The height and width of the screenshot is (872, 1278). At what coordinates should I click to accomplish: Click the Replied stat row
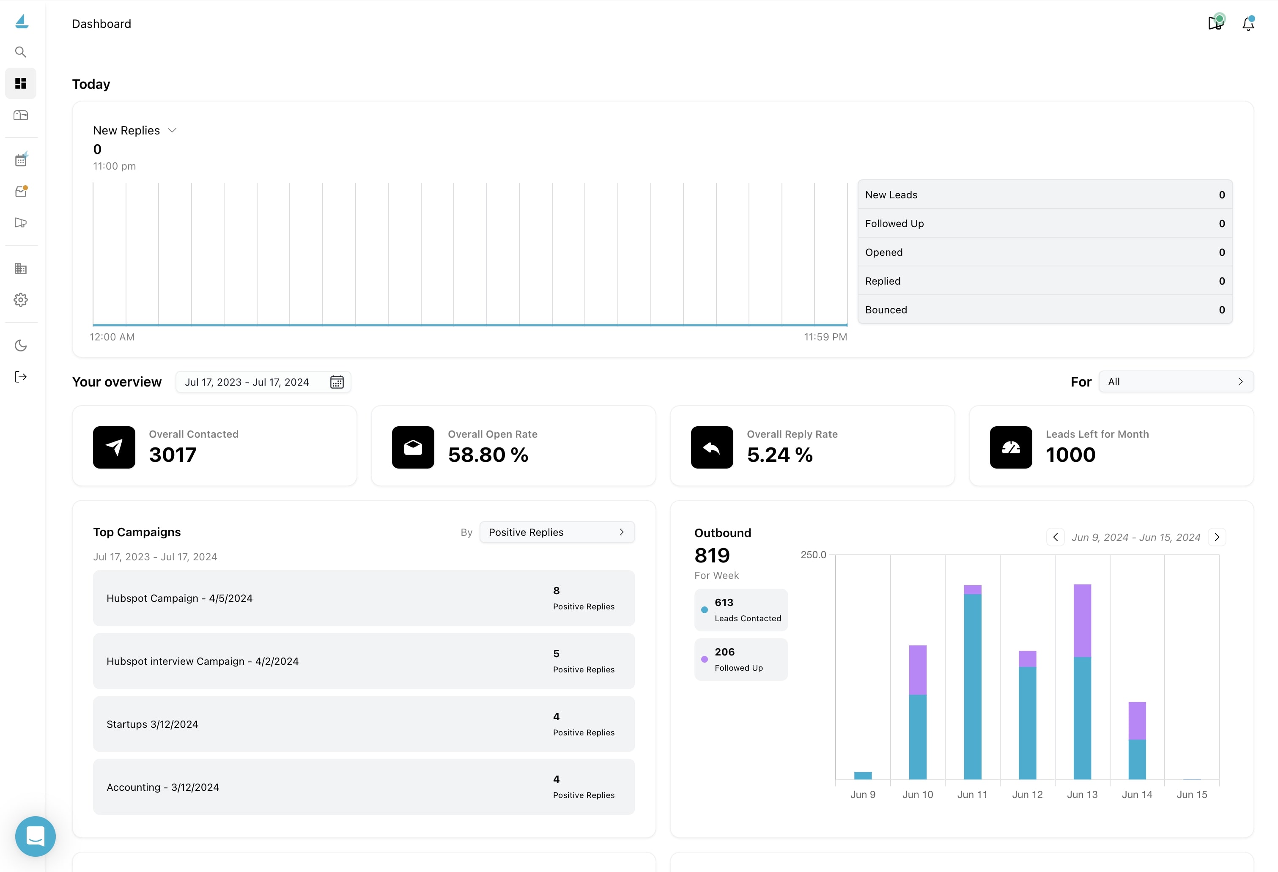coord(1045,281)
